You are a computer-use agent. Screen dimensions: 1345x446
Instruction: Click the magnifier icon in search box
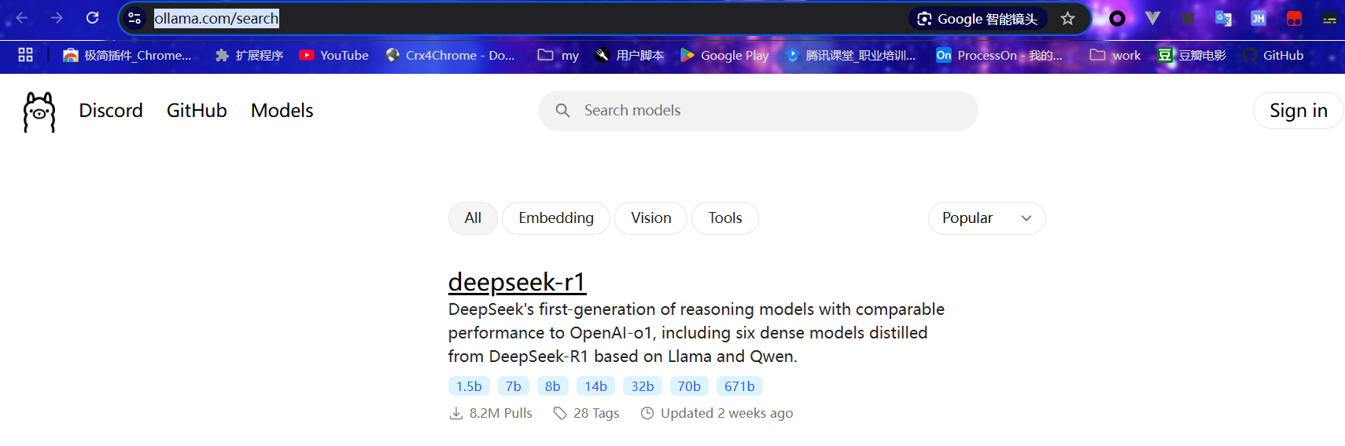562,111
